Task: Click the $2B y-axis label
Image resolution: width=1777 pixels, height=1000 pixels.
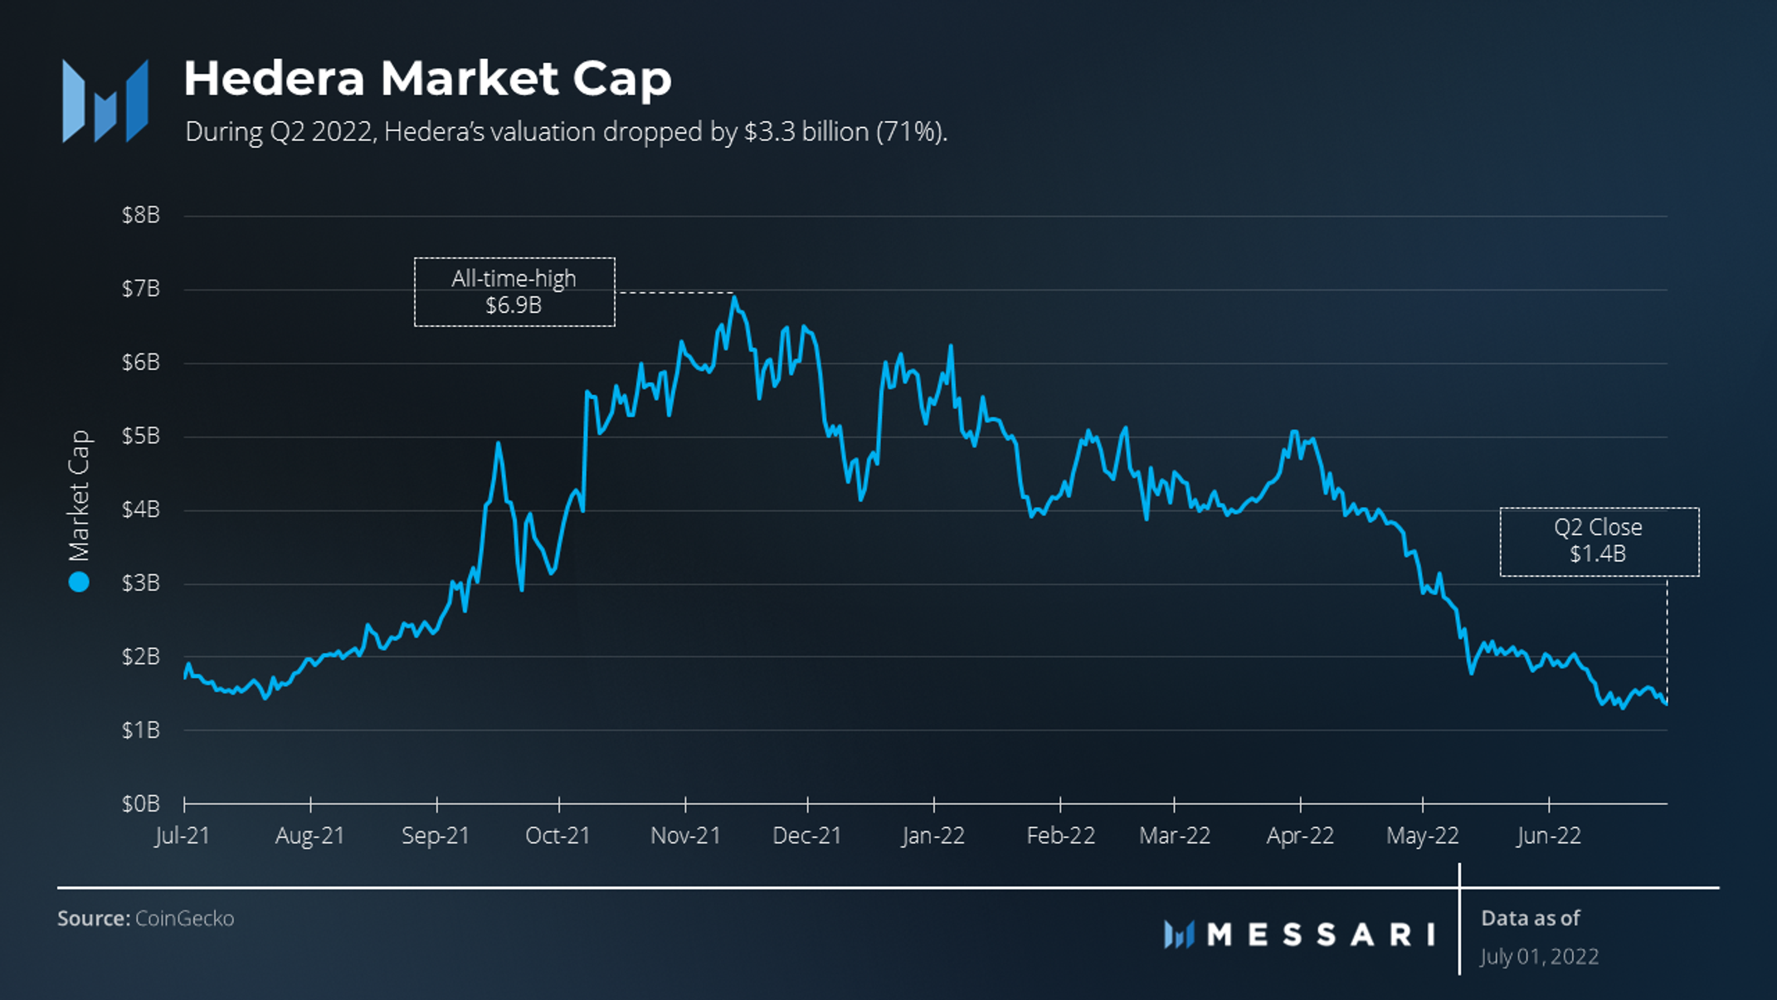Action: point(141,656)
